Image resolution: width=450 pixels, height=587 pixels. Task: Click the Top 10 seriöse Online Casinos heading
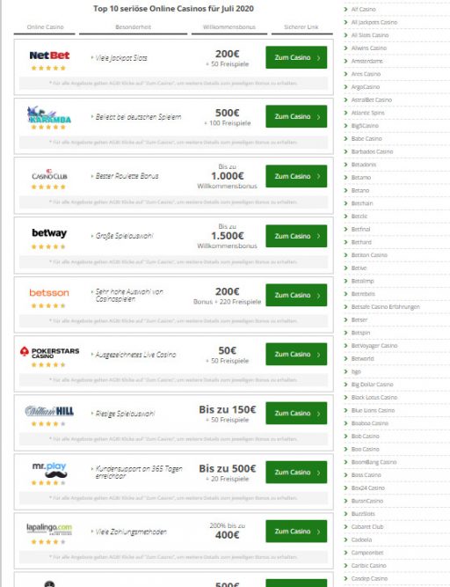click(x=173, y=9)
